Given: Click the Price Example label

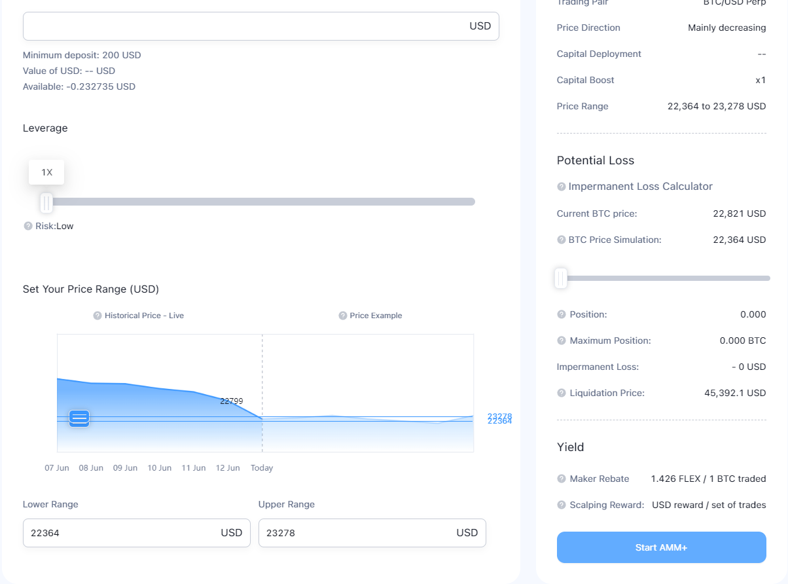Looking at the screenshot, I should 376,316.
